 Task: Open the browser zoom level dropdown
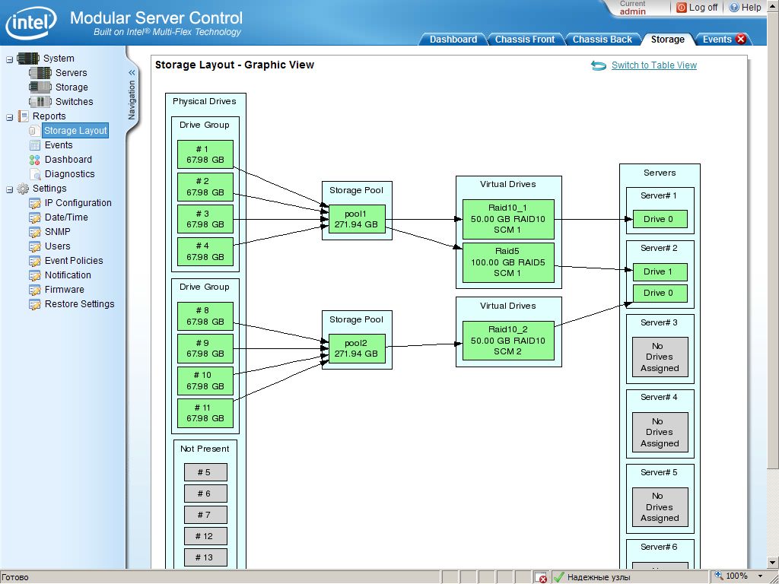(762, 576)
